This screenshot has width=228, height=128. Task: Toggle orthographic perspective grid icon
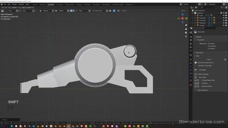[x=186, y=36]
